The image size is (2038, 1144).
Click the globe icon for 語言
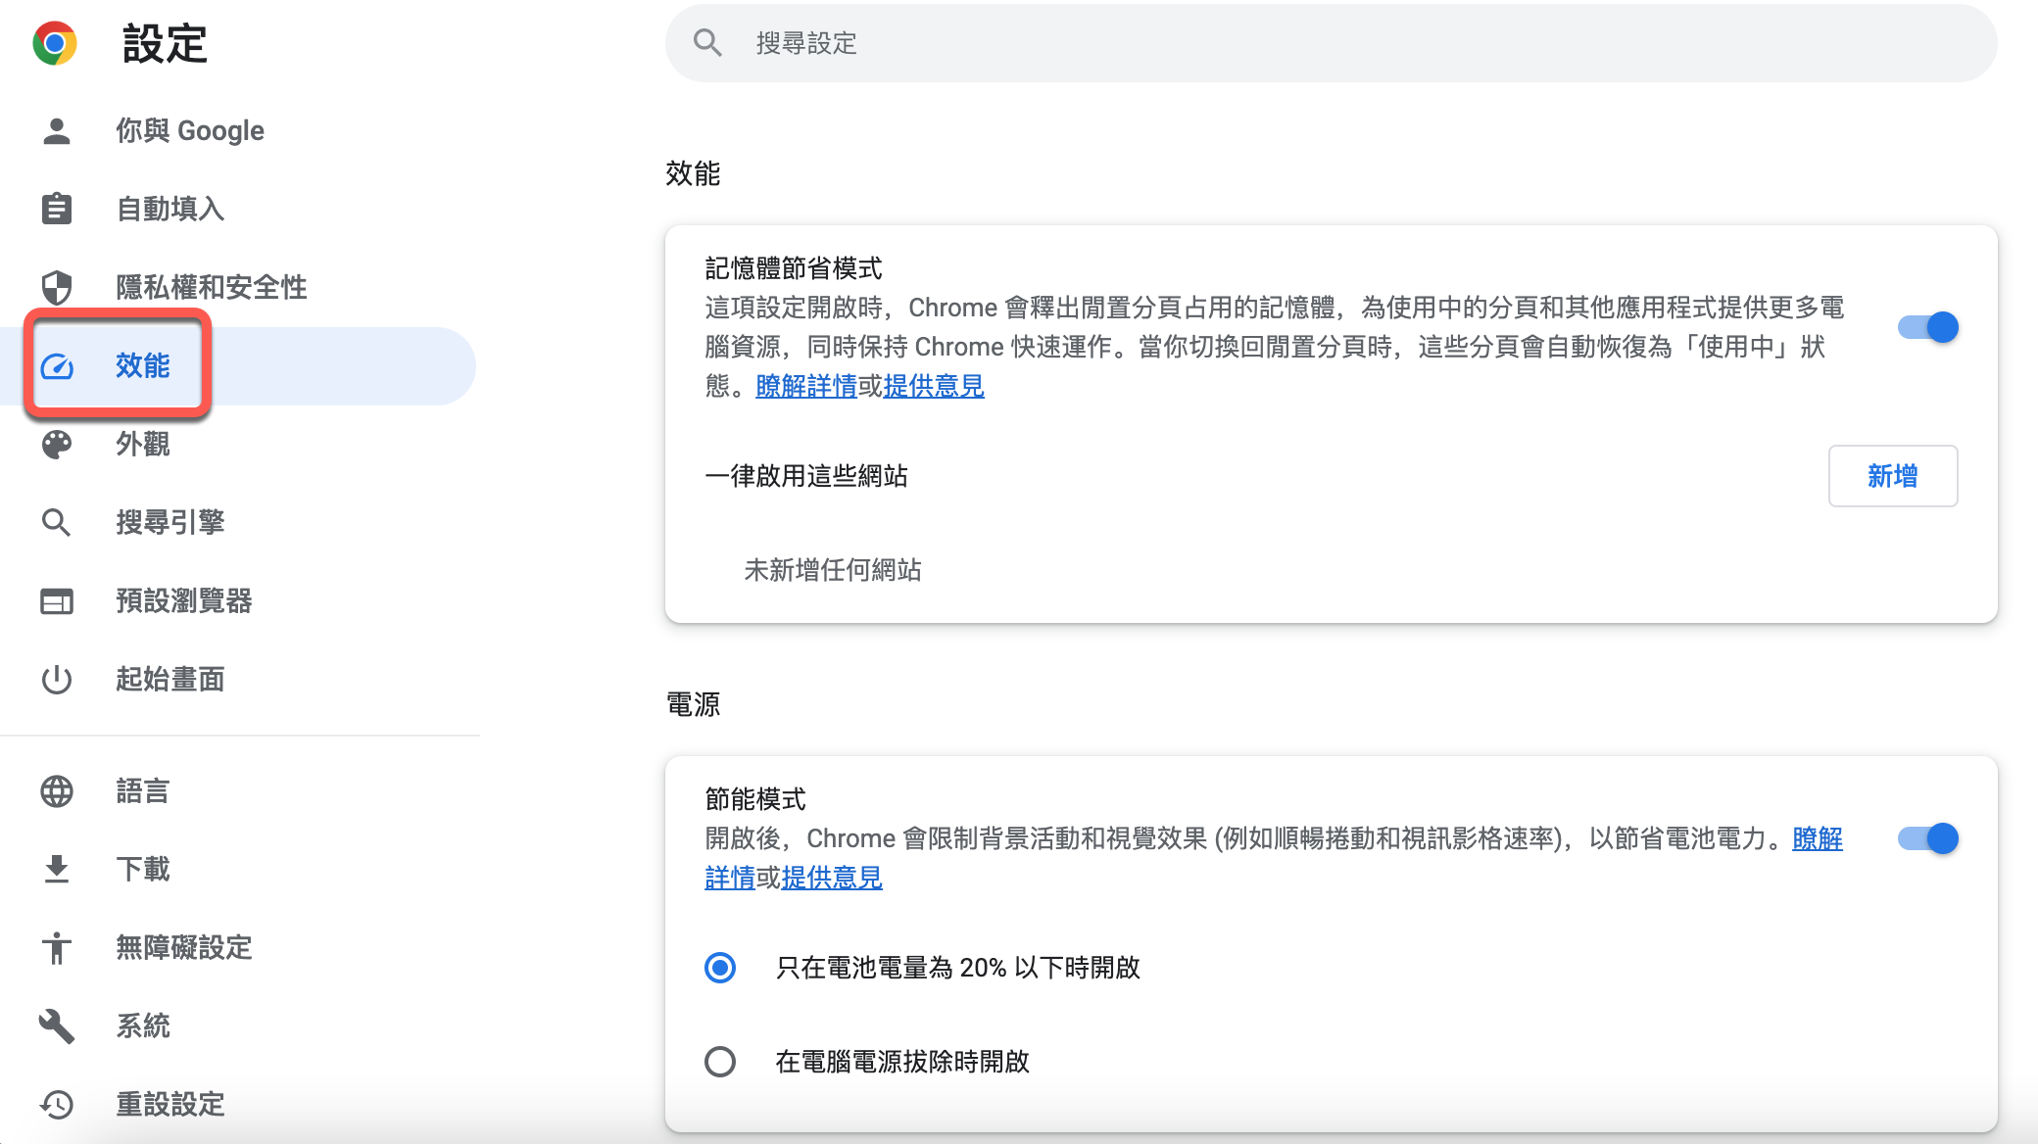(57, 790)
